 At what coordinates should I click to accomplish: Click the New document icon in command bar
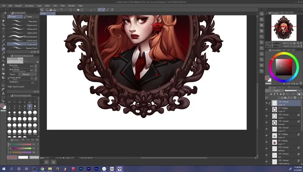[47, 10]
